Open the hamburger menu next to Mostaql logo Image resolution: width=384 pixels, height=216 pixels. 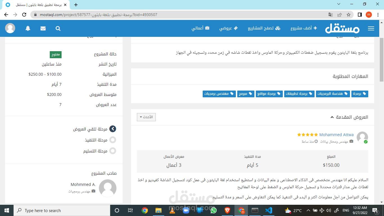(x=371, y=28)
